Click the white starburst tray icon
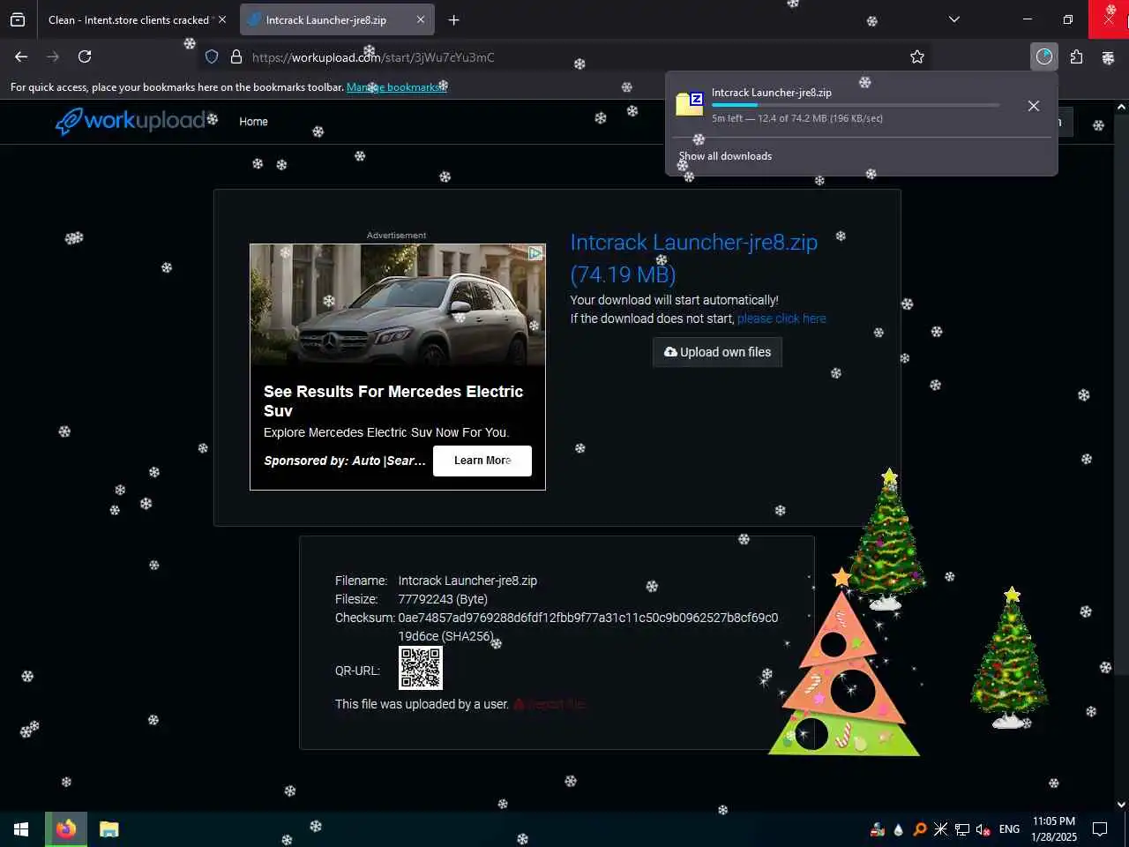 click(x=941, y=829)
